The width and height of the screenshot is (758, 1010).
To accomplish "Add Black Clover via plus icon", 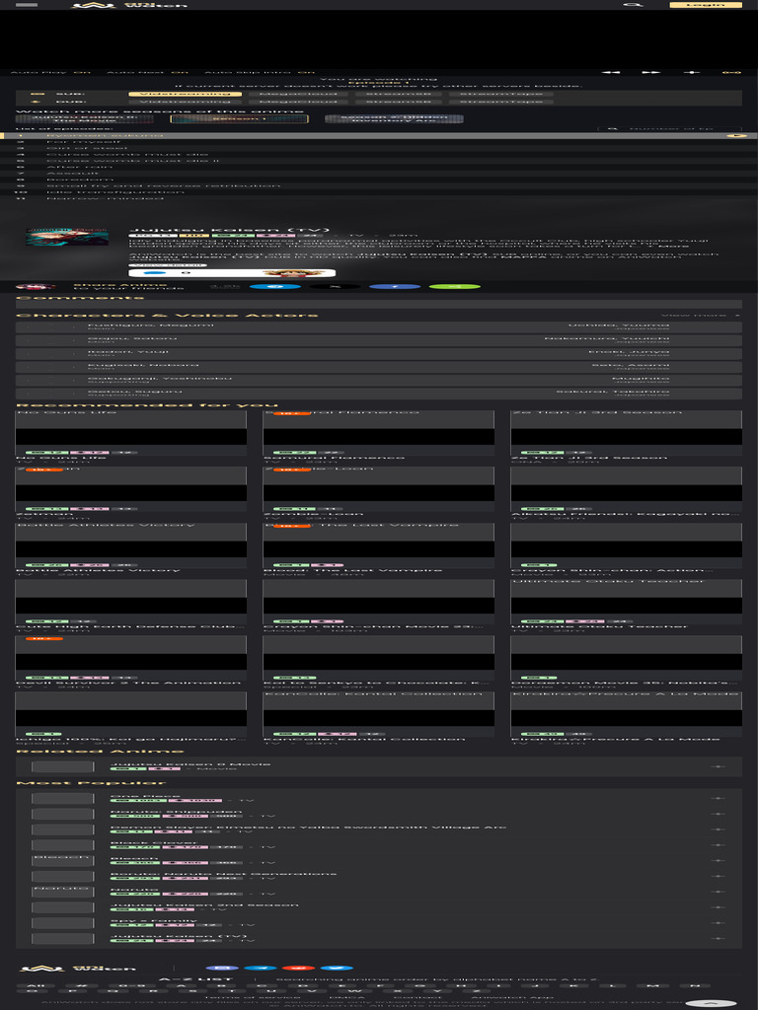I will click(718, 845).
